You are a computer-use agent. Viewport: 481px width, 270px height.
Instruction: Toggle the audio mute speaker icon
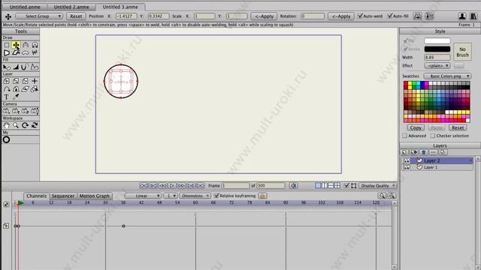[293, 185]
